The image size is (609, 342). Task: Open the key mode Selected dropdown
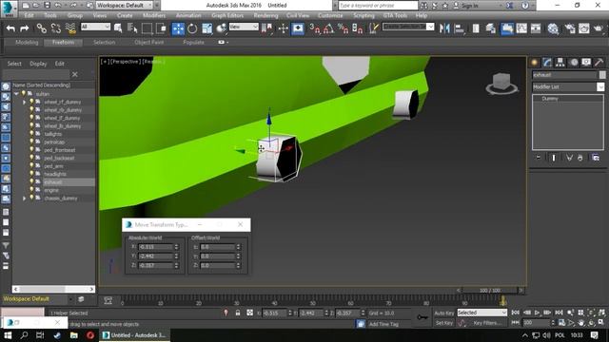pos(482,313)
